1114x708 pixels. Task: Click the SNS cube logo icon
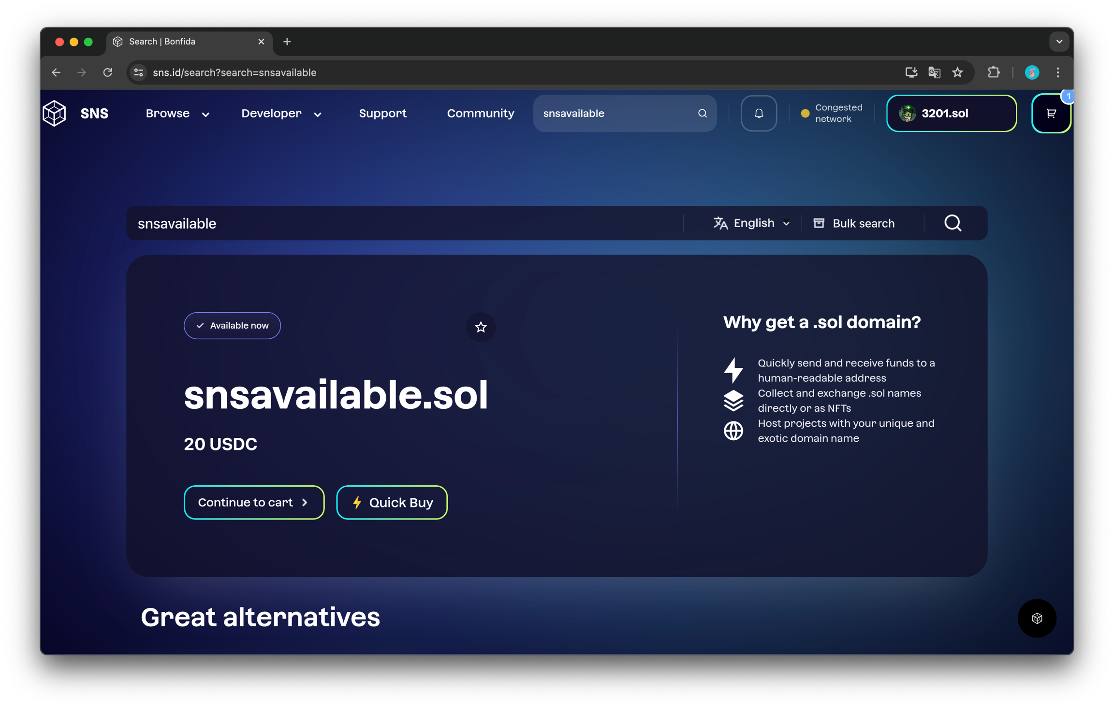point(54,113)
